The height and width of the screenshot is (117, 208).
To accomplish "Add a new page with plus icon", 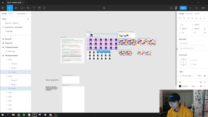I will [28, 19].
